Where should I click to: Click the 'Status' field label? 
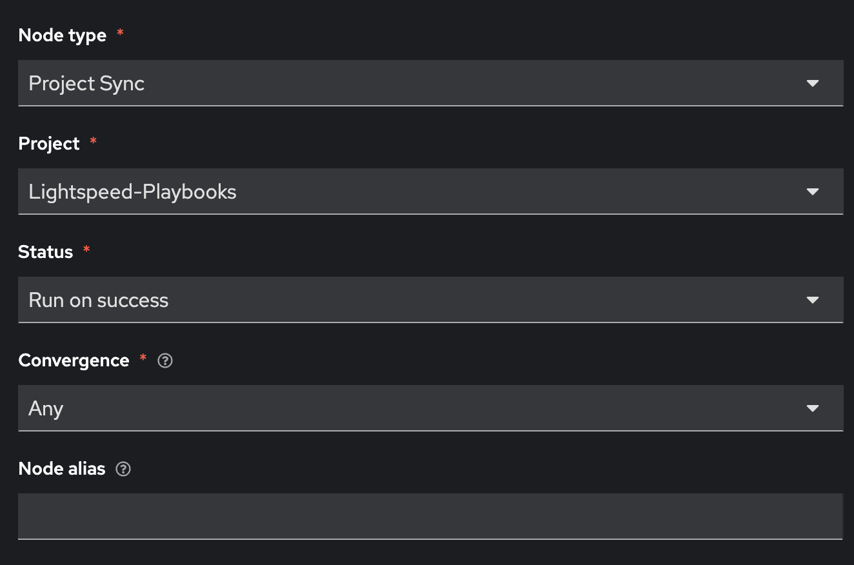pyautogui.click(x=46, y=252)
